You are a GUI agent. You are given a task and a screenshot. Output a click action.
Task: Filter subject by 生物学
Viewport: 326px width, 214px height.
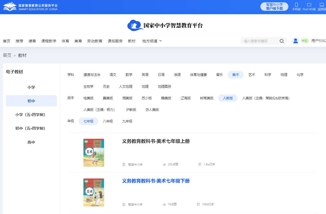click(88, 86)
